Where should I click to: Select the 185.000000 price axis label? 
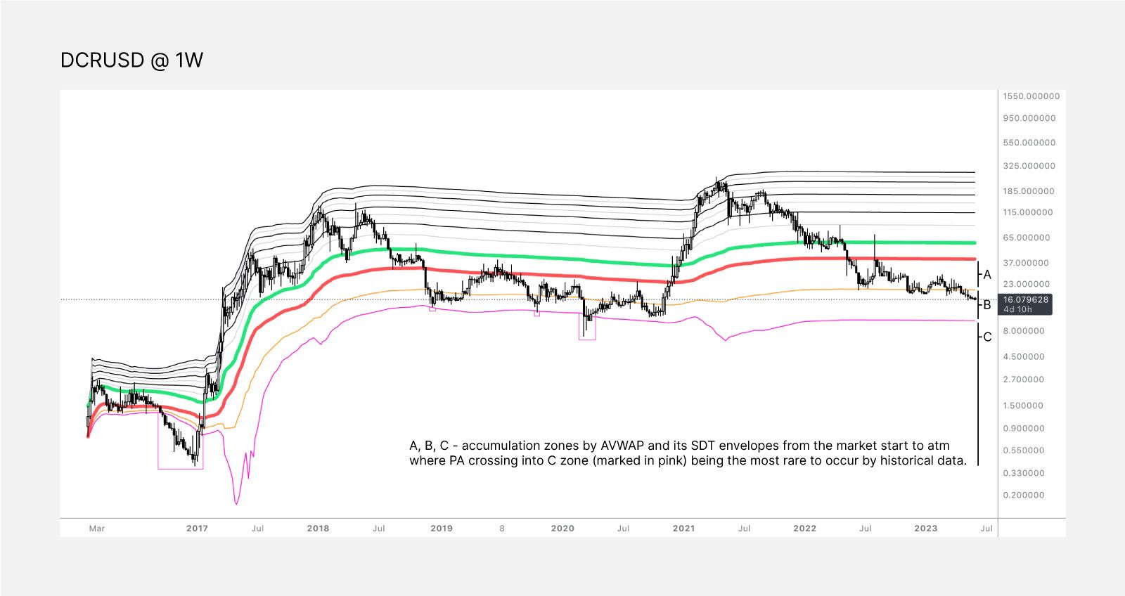click(x=1029, y=191)
